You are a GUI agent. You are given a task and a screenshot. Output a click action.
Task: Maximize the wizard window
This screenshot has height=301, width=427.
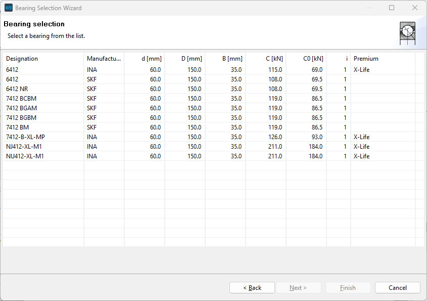point(392,8)
